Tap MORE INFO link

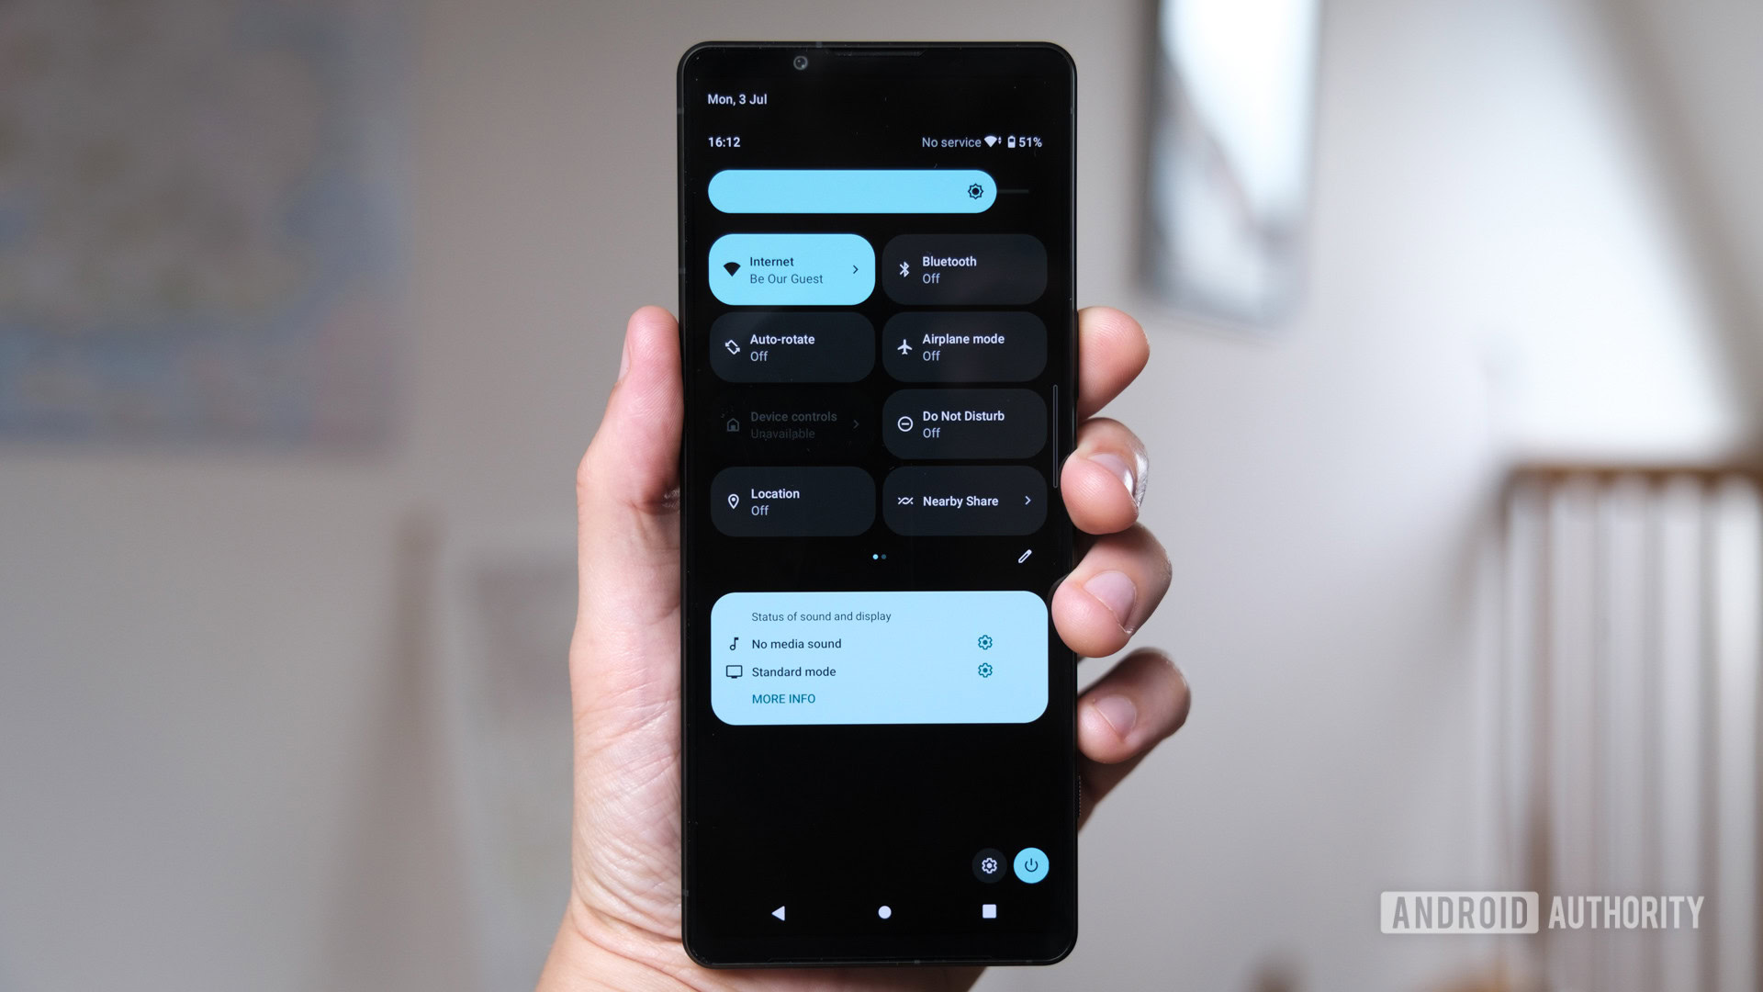point(783,698)
